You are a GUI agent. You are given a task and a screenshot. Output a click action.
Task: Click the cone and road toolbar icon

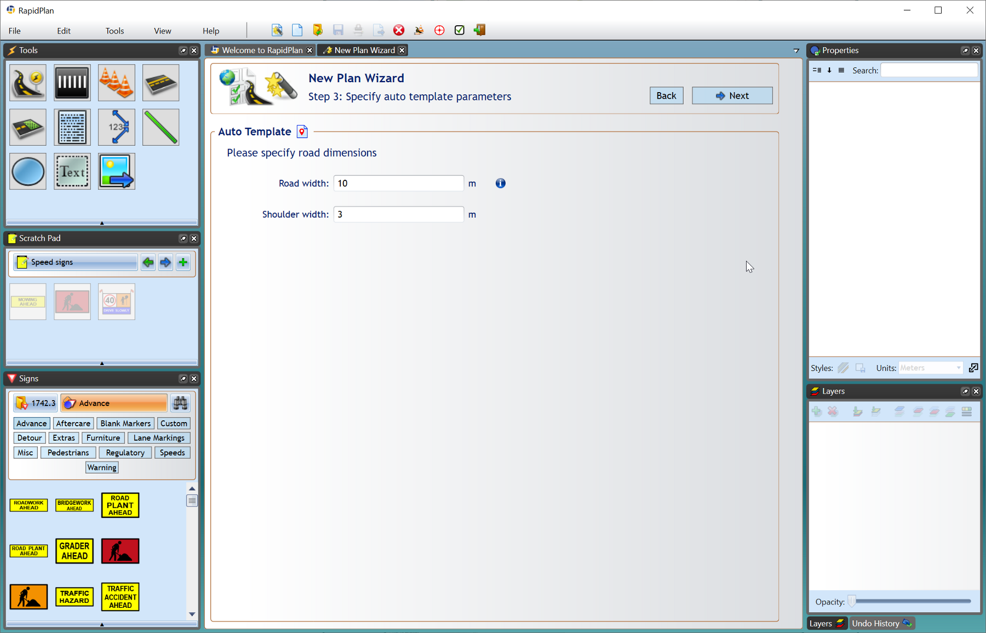click(419, 30)
